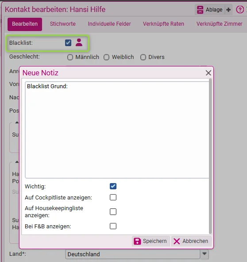Click the Land field showing Deutschland

pyautogui.click(x=132, y=254)
